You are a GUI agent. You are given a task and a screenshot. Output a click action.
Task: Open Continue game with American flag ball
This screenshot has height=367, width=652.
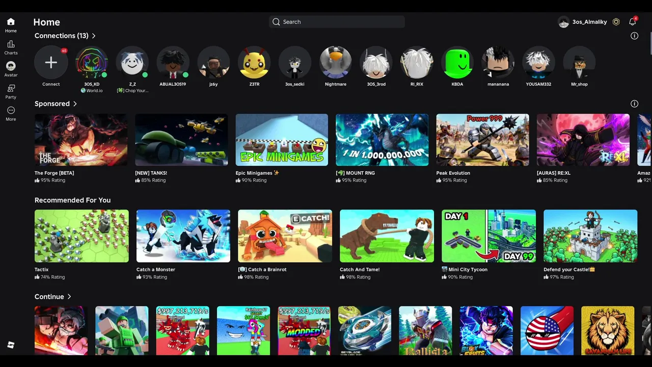point(547,330)
